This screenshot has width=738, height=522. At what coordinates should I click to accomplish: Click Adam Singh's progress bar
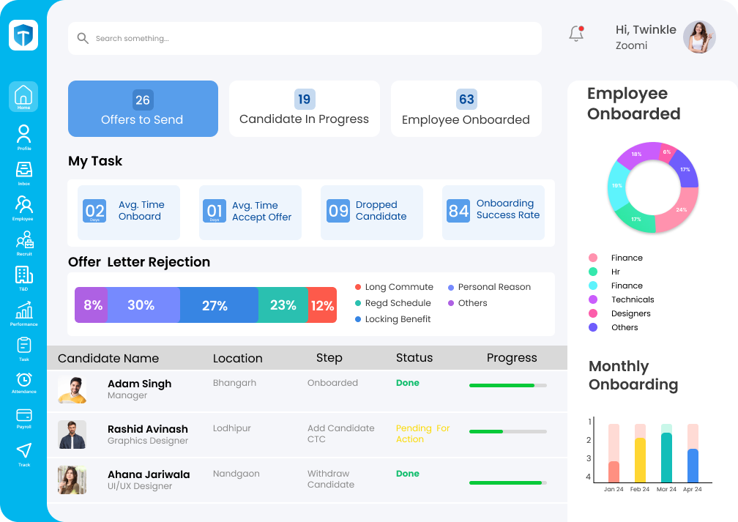[x=507, y=385]
